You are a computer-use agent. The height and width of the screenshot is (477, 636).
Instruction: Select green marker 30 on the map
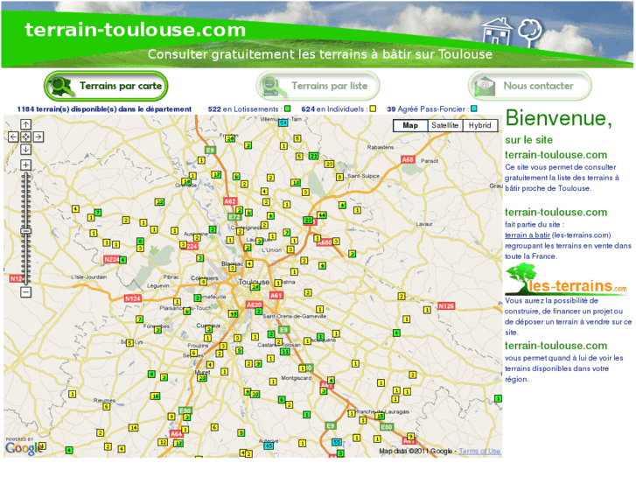(x=255, y=394)
